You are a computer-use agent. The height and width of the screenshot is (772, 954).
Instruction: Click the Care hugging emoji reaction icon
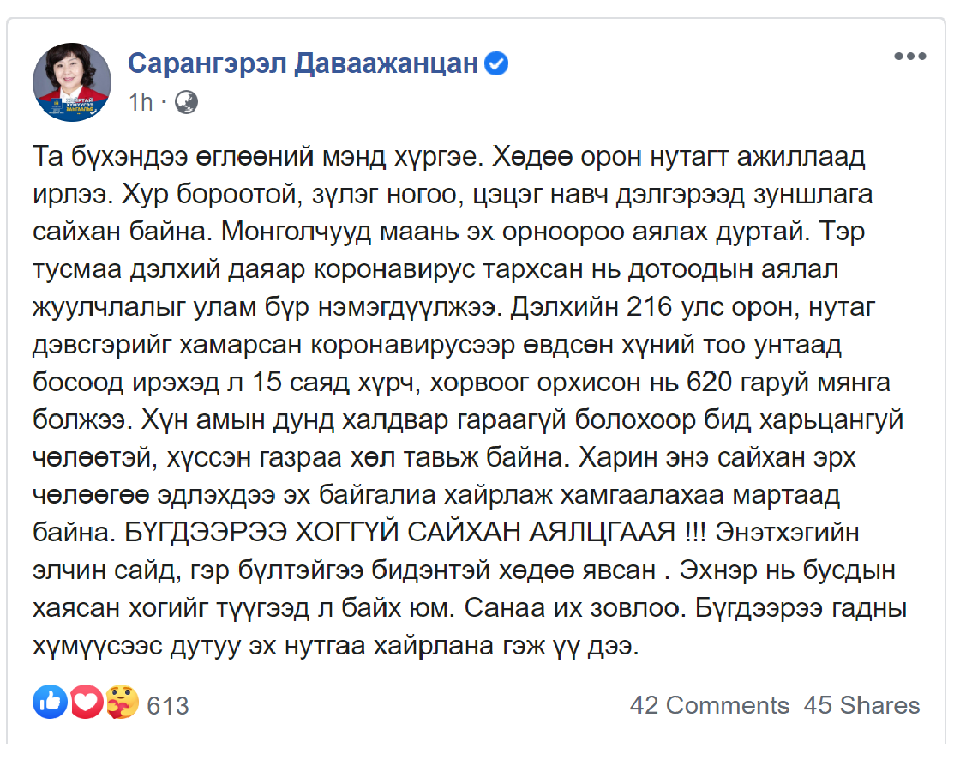123,702
